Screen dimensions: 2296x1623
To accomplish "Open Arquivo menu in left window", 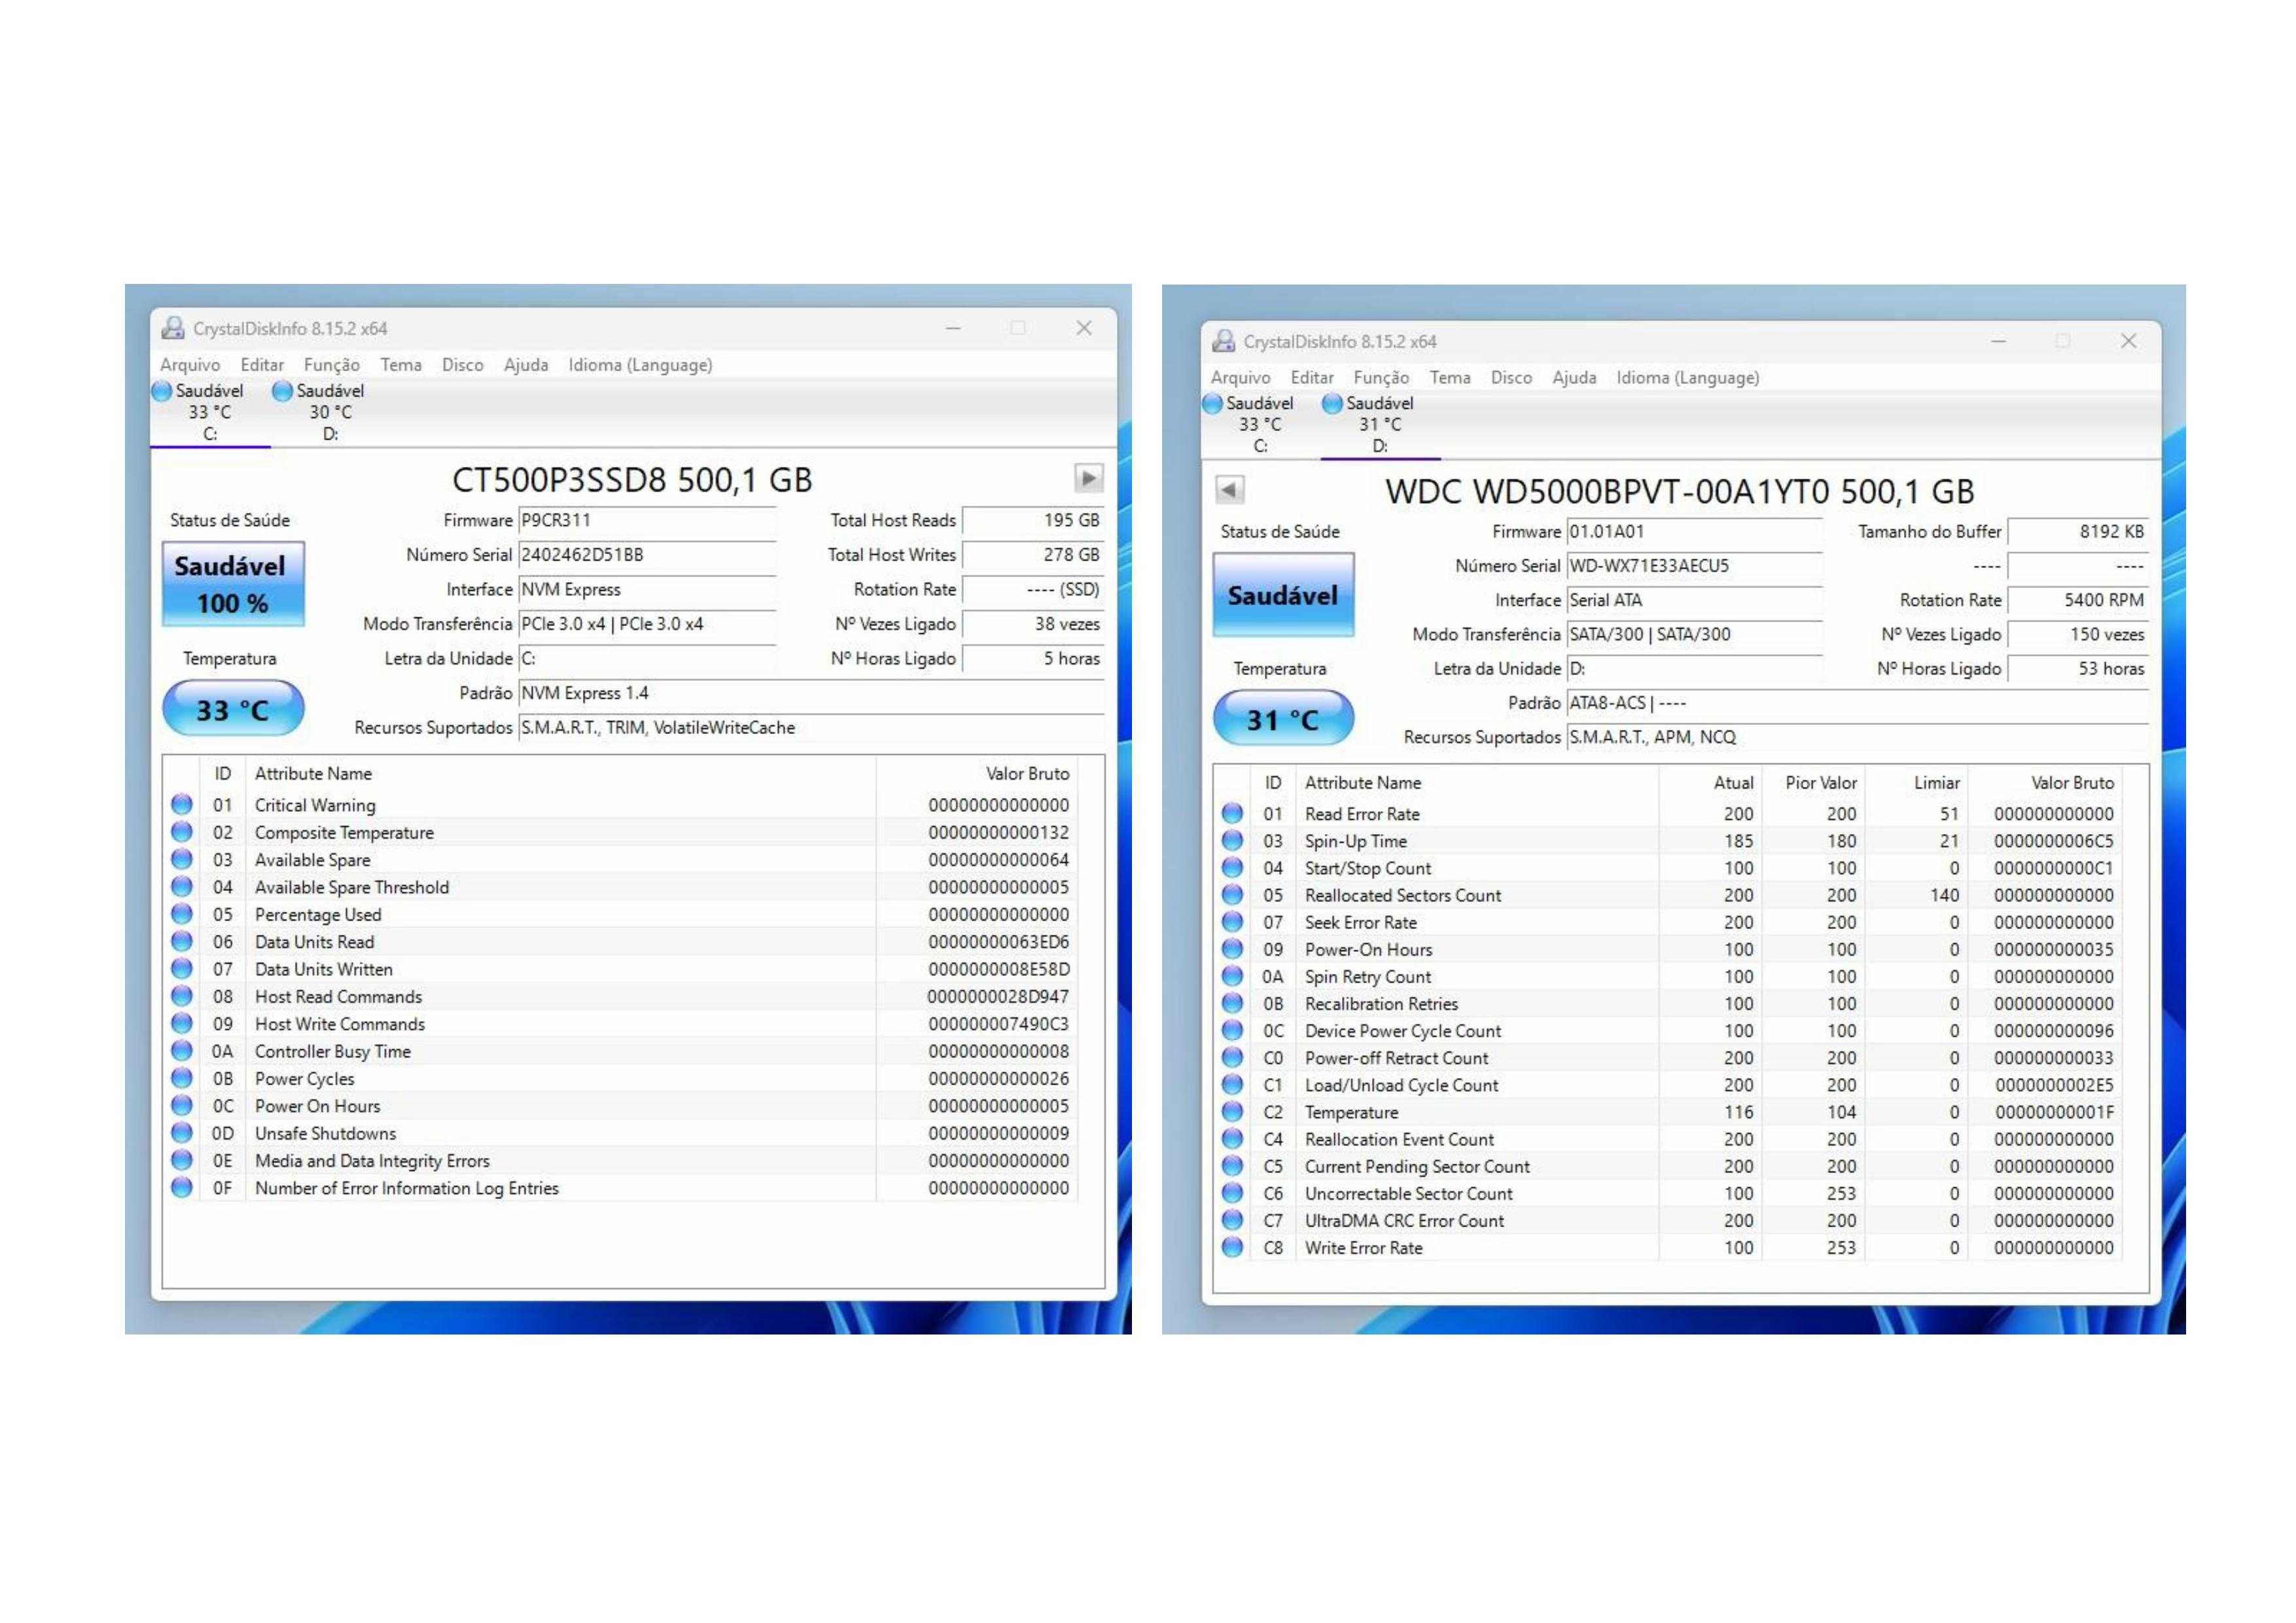I will pyautogui.click(x=189, y=365).
